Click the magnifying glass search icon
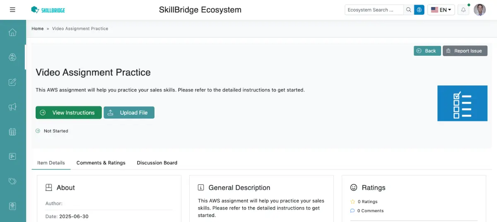497x222 pixels. point(408,10)
